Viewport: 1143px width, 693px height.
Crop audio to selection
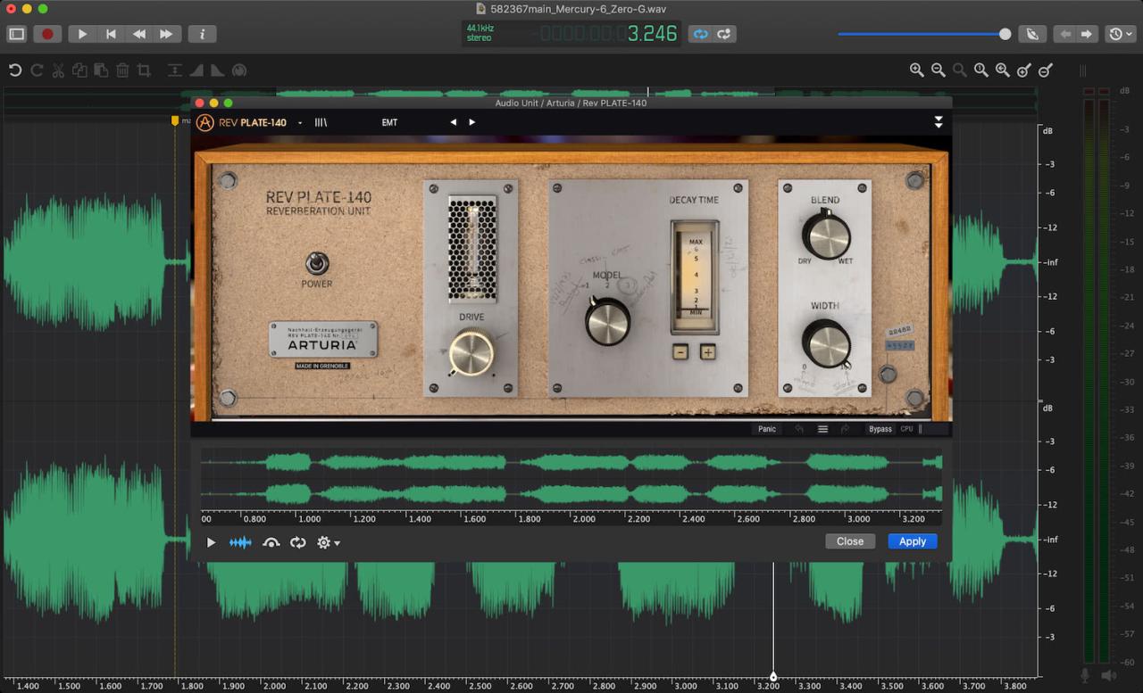[x=144, y=70]
